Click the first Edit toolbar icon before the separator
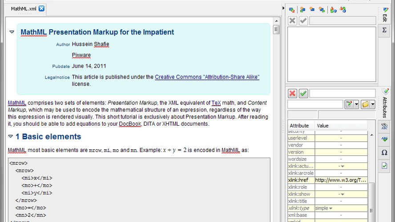Screen dimensions: 395x222 (292, 10)
